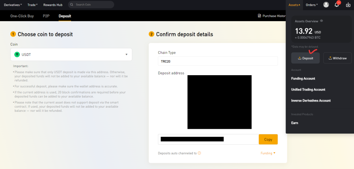Open the Derivatives dropdown menu
Screen dimensions: 354x169
tap(13, 5)
